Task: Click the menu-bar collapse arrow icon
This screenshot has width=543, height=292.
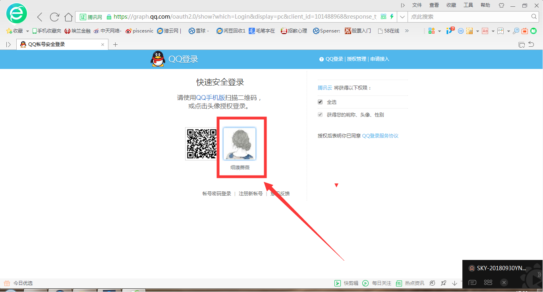Action: click(403, 5)
